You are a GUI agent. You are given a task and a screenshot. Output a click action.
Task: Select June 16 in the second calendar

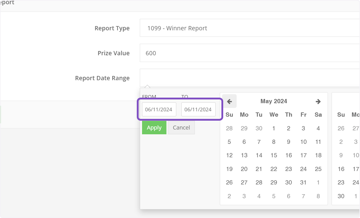pos(341,169)
